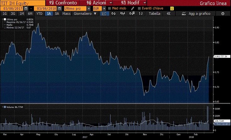
Task: Click Agg a grafico button
Action: pyautogui.click(x=195, y=14)
